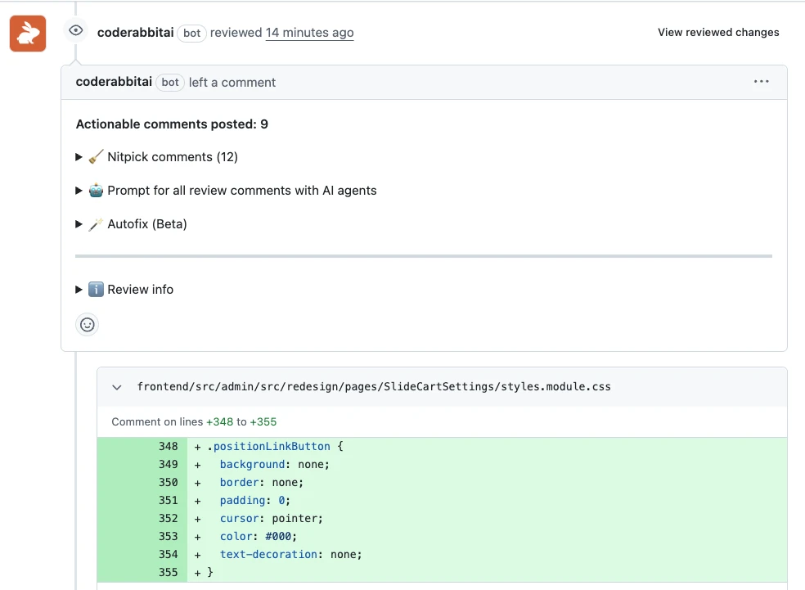
Task: Select the coderabbitai username
Action: tap(135, 33)
